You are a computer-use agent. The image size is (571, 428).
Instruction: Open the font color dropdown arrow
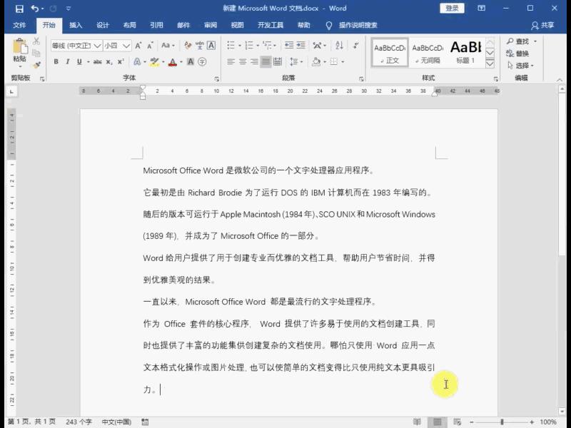coord(181,61)
